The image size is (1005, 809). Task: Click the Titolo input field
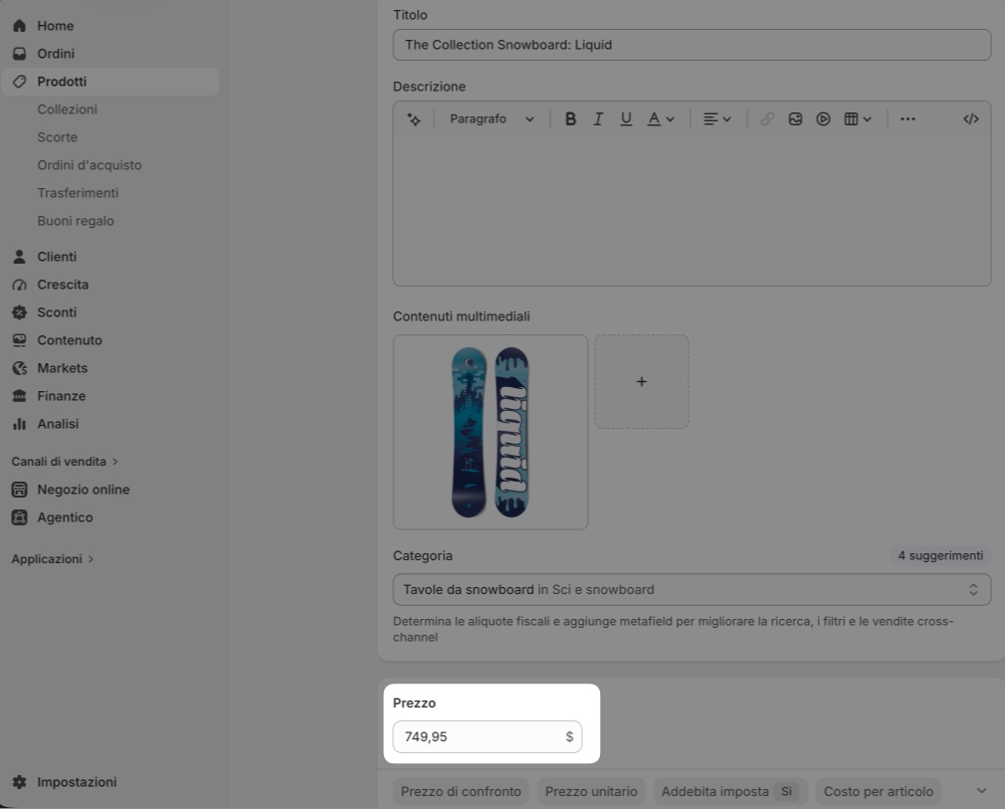pyautogui.click(x=692, y=45)
